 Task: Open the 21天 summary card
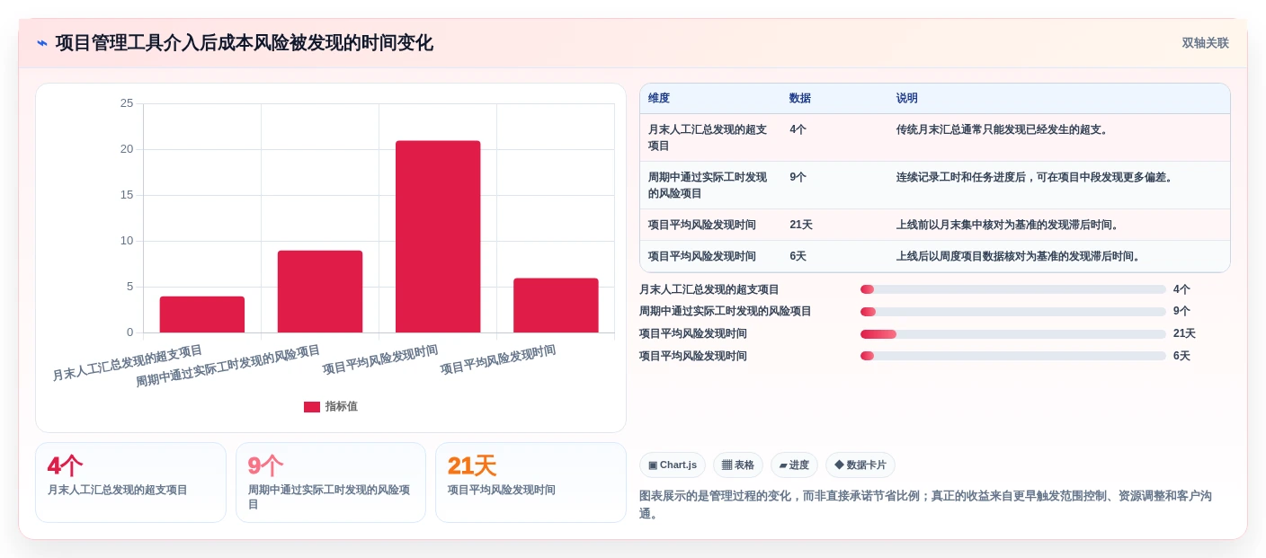(x=530, y=483)
